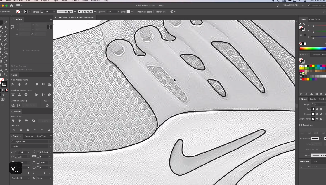
Task: Click Horizontal Align Center icon
Action: click(19, 84)
